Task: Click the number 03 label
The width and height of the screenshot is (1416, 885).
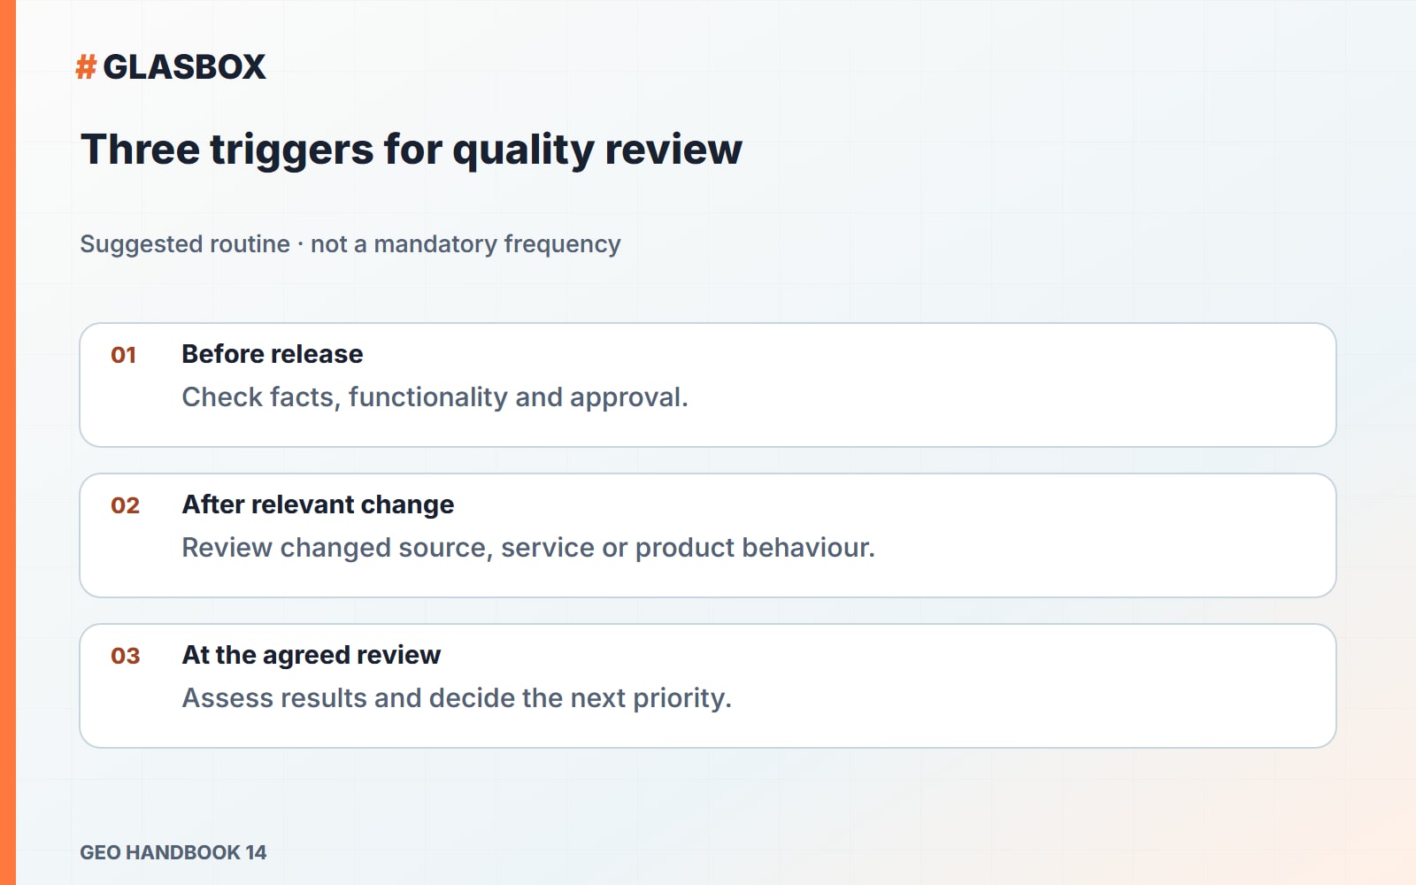Action: click(x=125, y=656)
